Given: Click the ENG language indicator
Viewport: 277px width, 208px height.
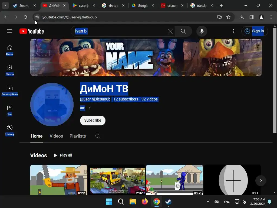Looking at the screenshot, I should 227,201.
